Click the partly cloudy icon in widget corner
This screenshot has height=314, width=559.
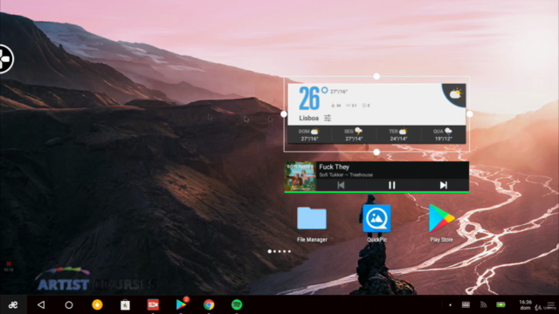(x=455, y=94)
